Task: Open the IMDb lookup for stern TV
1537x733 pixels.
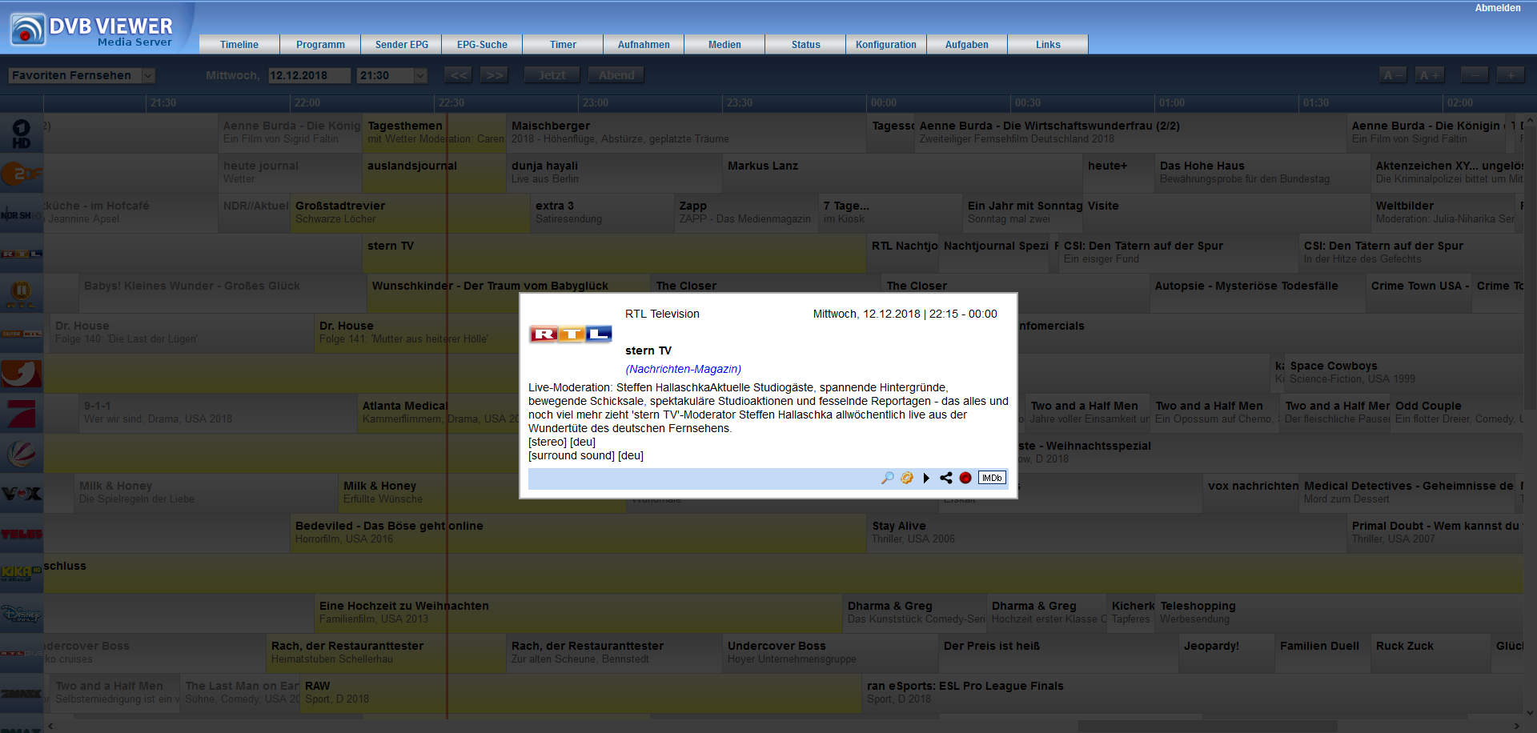Action: coord(992,478)
